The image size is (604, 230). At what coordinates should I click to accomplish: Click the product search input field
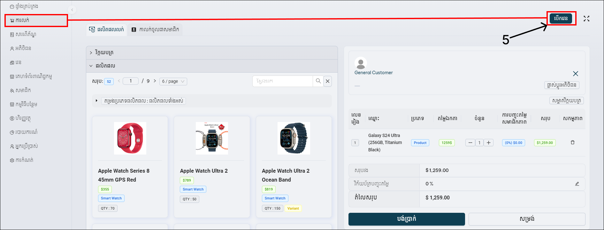coord(283,81)
